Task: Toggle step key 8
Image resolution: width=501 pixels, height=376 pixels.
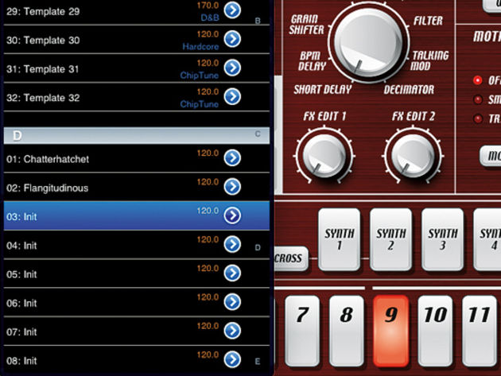Action: pyautogui.click(x=347, y=331)
